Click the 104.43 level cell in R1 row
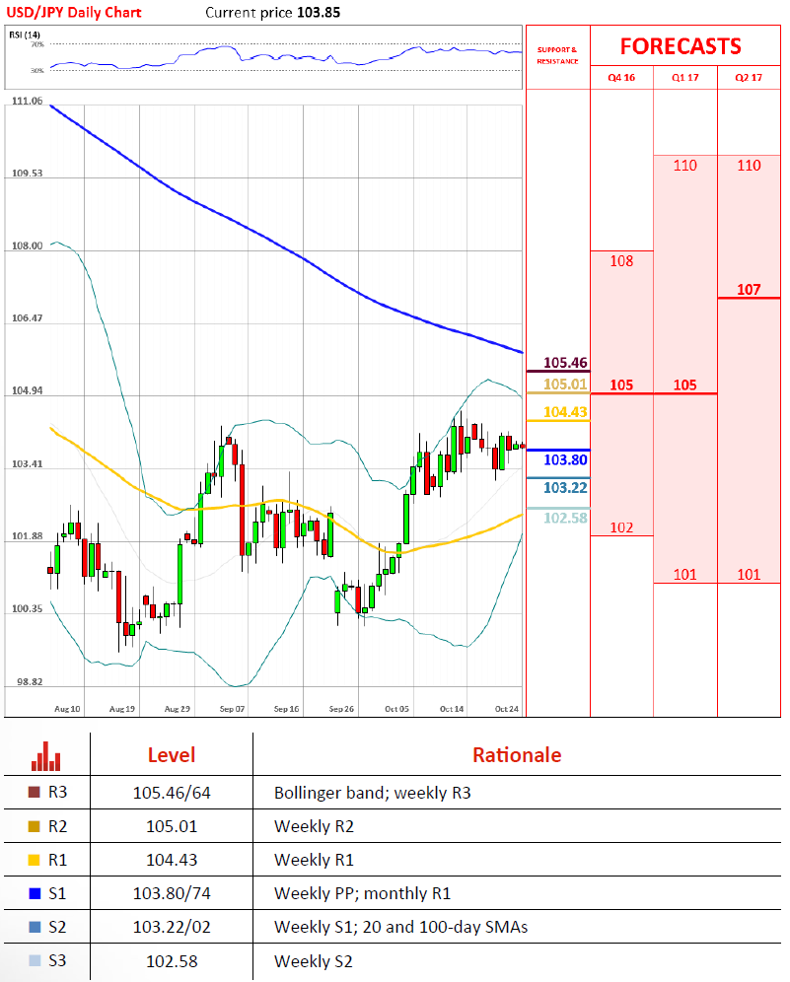The height and width of the screenshot is (982, 790). 172,860
